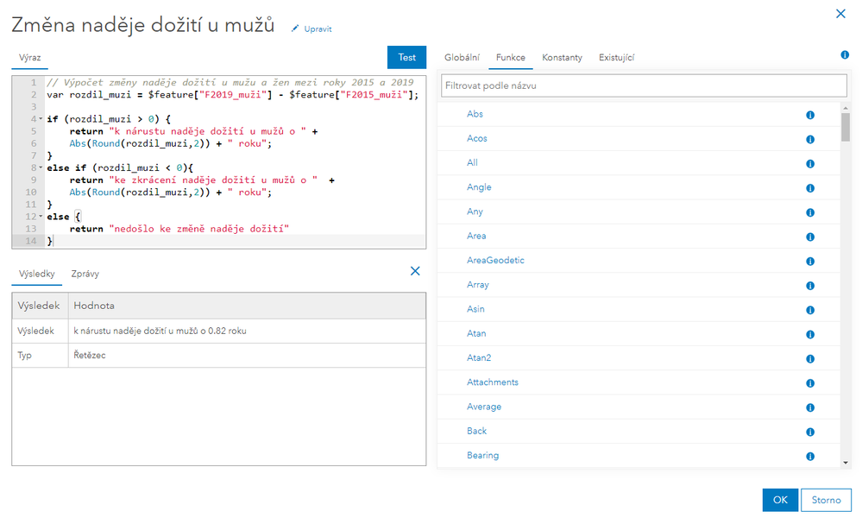The image size is (862, 524).
Task: Close the results panel with the X
Action: [x=415, y=271]
